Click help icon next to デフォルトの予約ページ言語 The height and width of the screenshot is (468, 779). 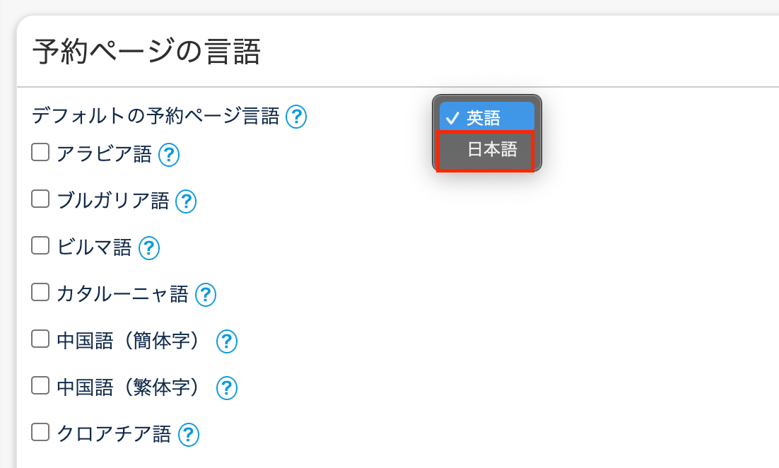pyautogui.click(x=296, y=116)
